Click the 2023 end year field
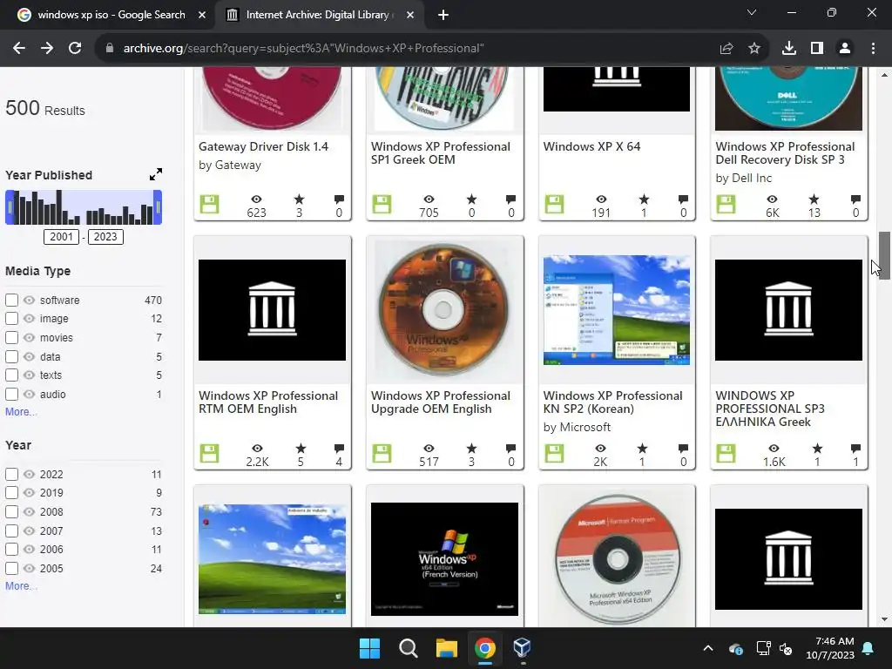The height and width of the screenshot is (669, 892). click(105, 237)
